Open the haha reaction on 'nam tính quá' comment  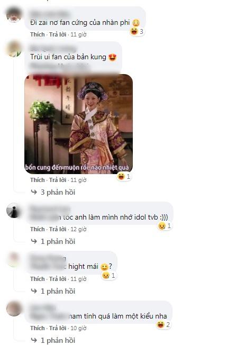tap(164, 325)
